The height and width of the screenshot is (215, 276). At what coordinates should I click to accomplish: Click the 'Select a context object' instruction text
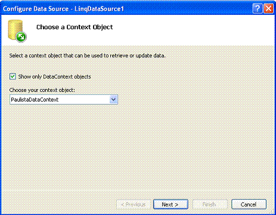click(87, 56)
